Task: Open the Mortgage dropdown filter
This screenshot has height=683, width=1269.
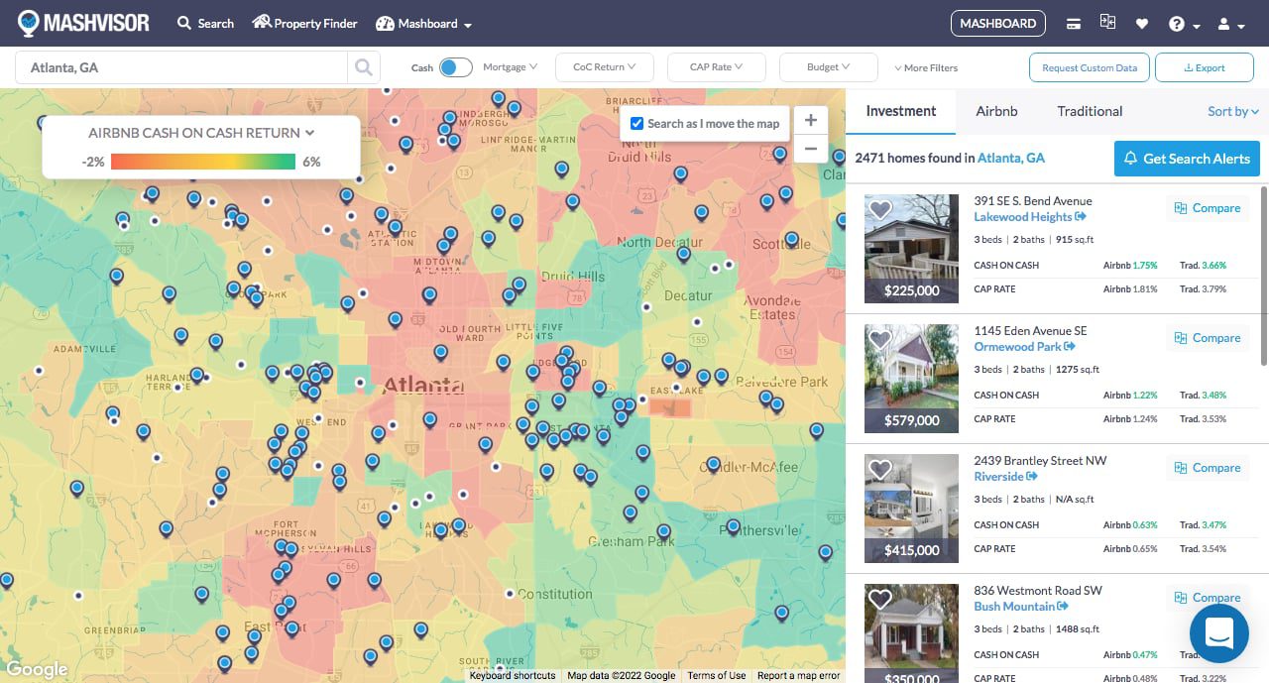Action: [509, 67]
